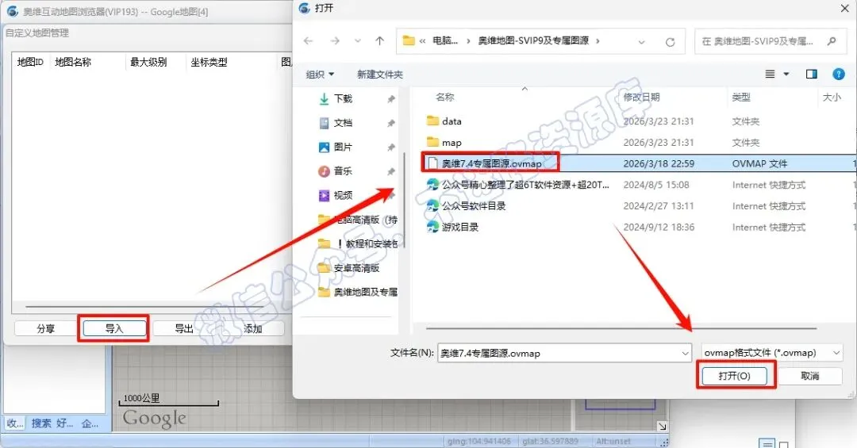Click navigation pane vertical scrollbar

[x=405, y=199]
